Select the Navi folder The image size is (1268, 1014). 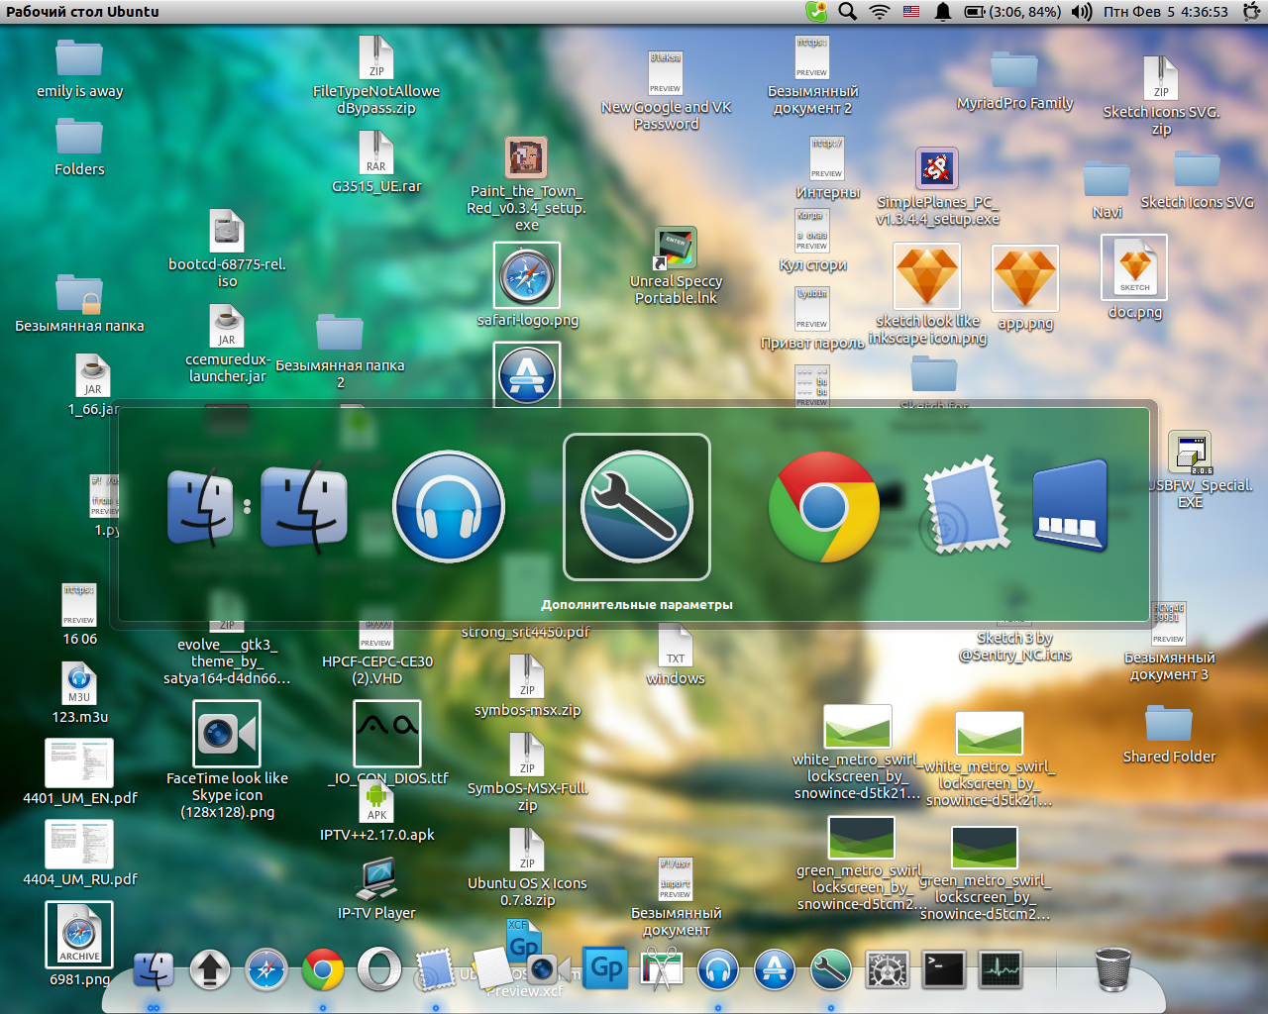tap(1107, 178)
